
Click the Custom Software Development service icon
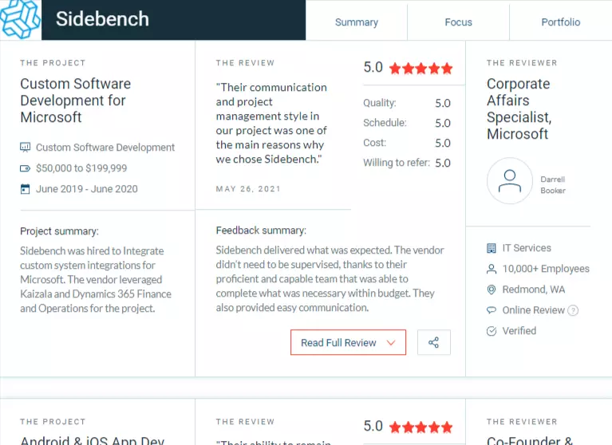click(x=25, y=148)
